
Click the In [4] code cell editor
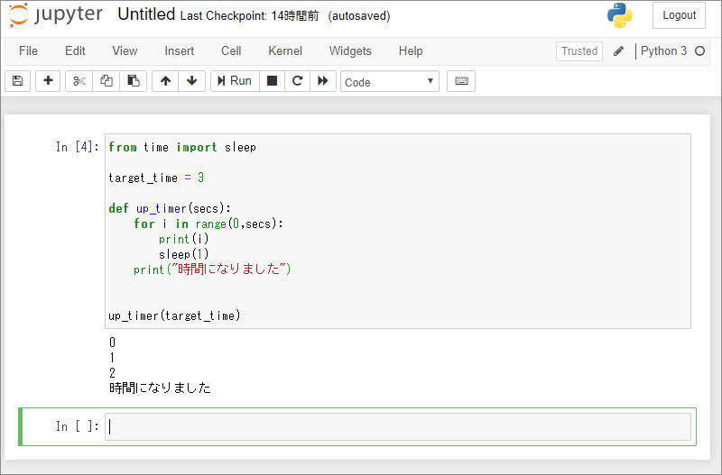(398, 232)
